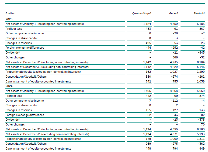Image resolution: width=208 pixels, height=152 pixels.
Task: Select Sinotruk's 2024 dividends value -375
Action: 202,120
